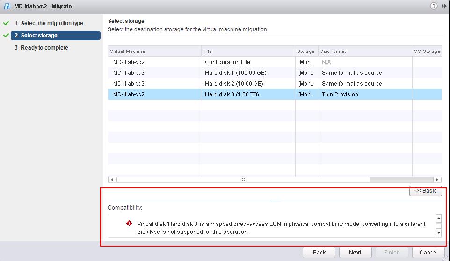Click Storage cell of Hard disk 2 row
Screen dimensions: 450x261
(307, 83)
